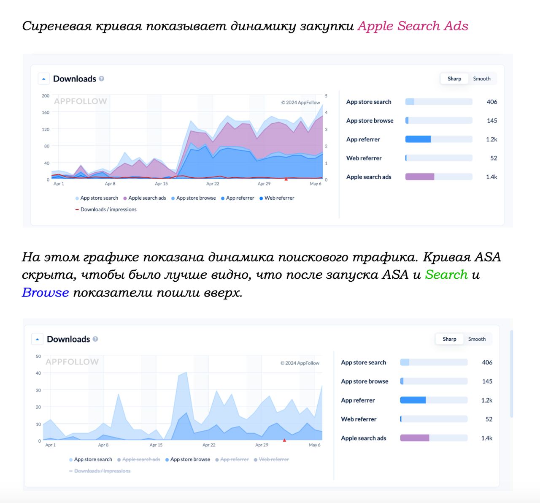540x503 pixels.
Task: Click the blue Browse link text
Action: click(45, 292)
